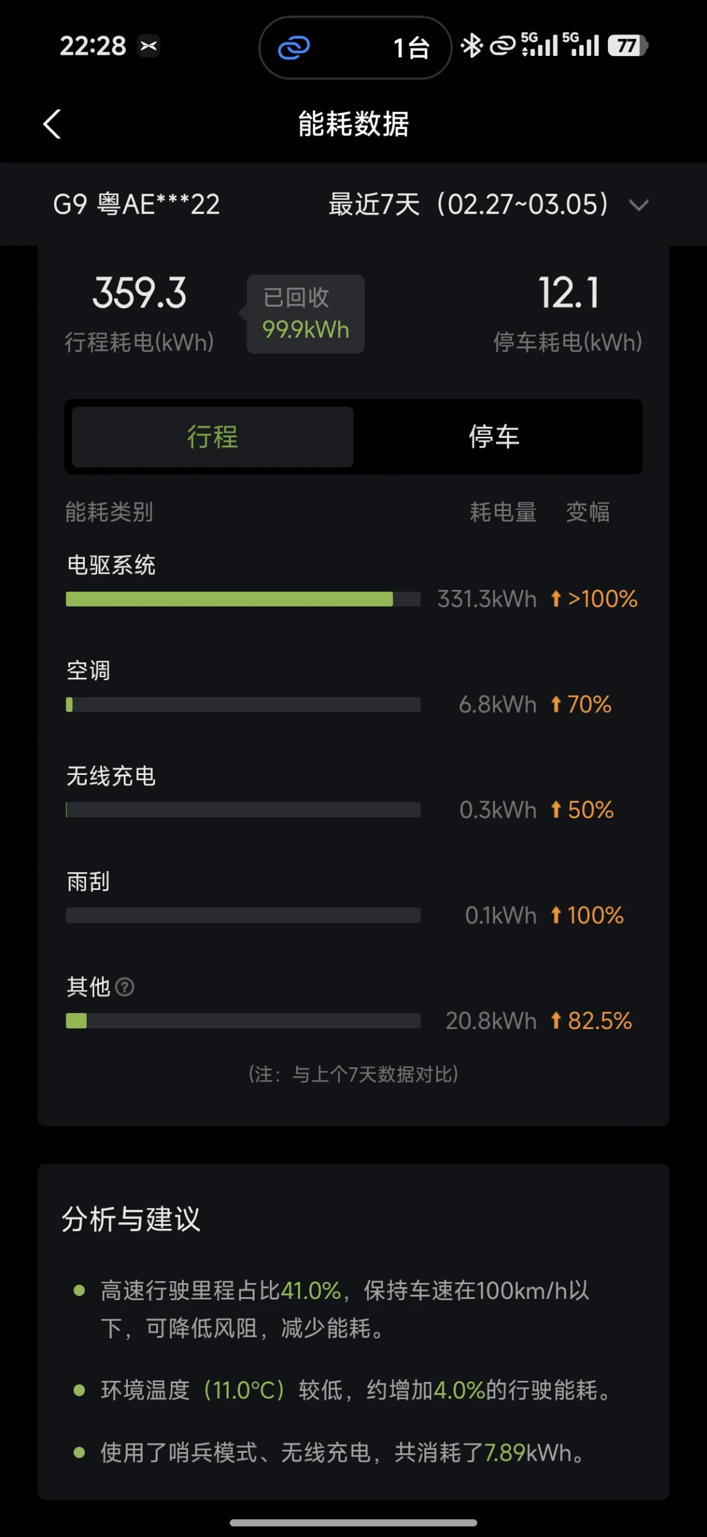Tap the back arrow icon

tap(52, 124)
